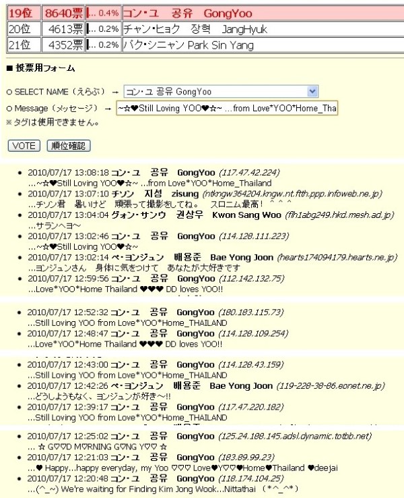Click the VOTE button

(24, 146)
